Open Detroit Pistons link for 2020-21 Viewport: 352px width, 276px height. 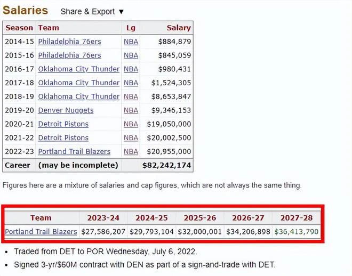(63, 124)
